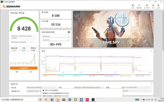Image resolution: width=164 pixels, height=102 pixels.
Task: Open the Home tab with house icon
Action: point(133,6)
